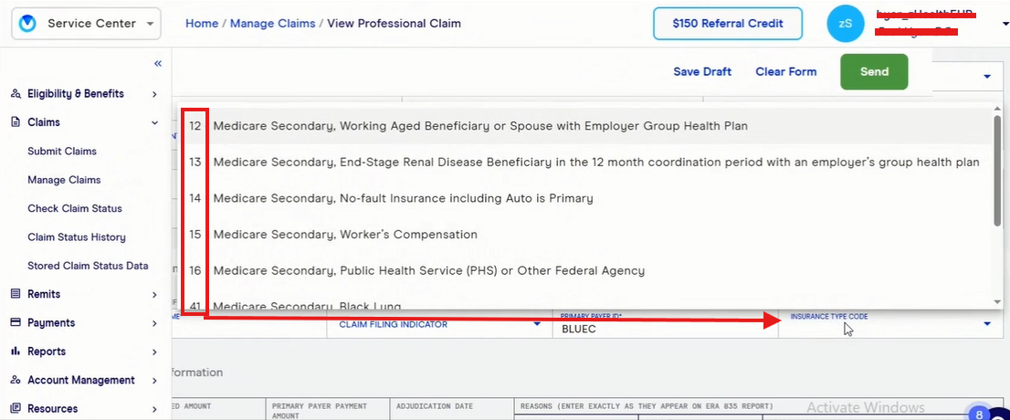Open the Insurance Type Code dropdown arrow
1010x420 pixels.
pos(987,323)
